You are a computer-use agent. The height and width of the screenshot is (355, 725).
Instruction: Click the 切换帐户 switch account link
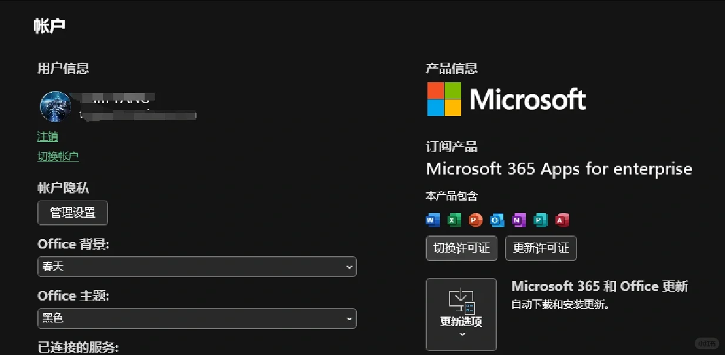click(58, 156)
